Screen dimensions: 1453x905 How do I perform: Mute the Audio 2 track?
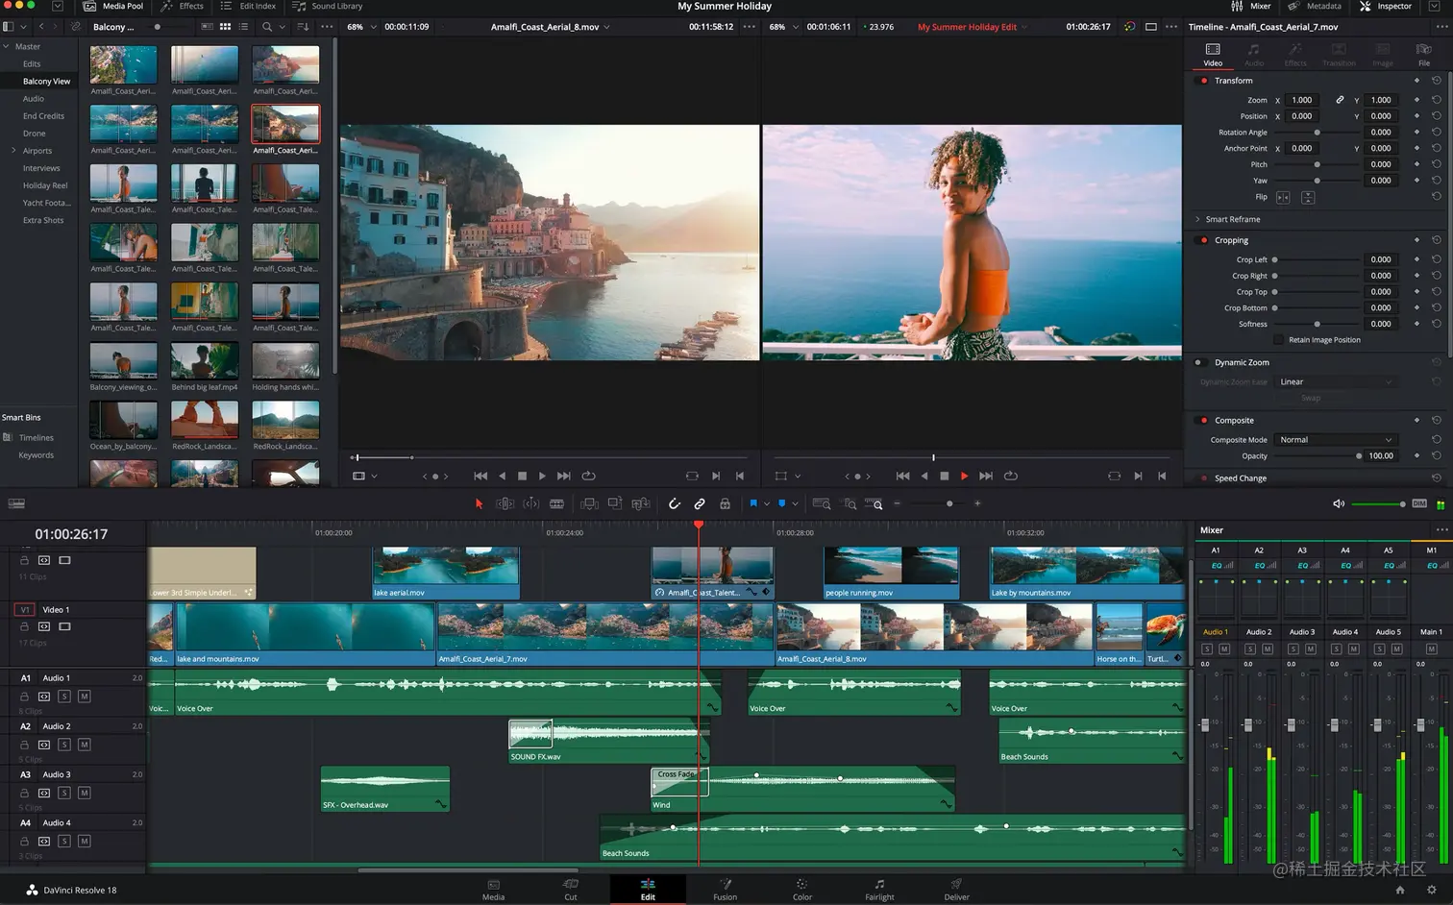[x=84, y=745]
